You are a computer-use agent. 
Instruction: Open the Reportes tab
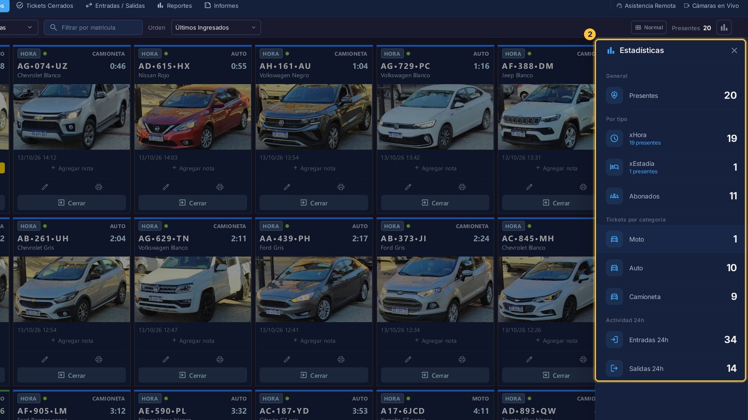click(175, 6)
